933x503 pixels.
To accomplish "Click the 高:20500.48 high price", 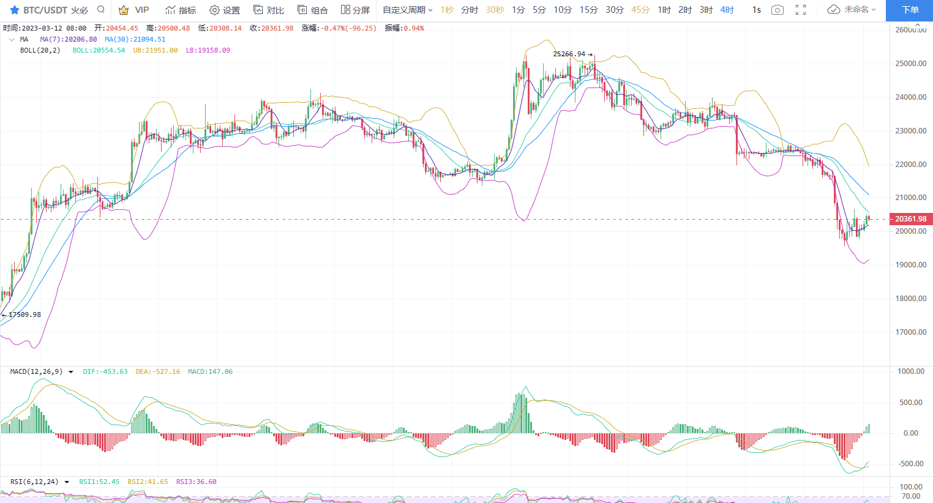I will pos(168,28).
